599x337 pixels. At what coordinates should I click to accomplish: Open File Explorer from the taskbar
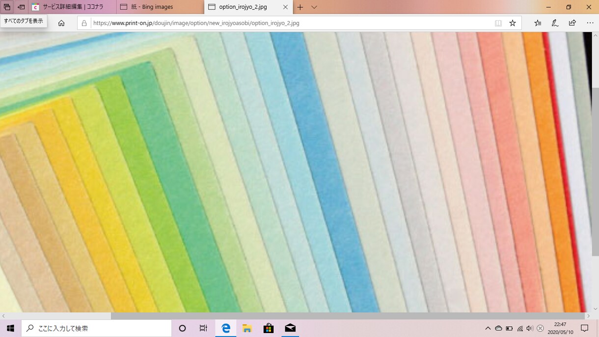click(x=247, y=328)
